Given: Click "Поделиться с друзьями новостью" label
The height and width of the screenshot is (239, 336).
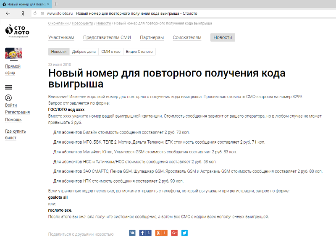Looking at the screenshot, I should point(81,234).
